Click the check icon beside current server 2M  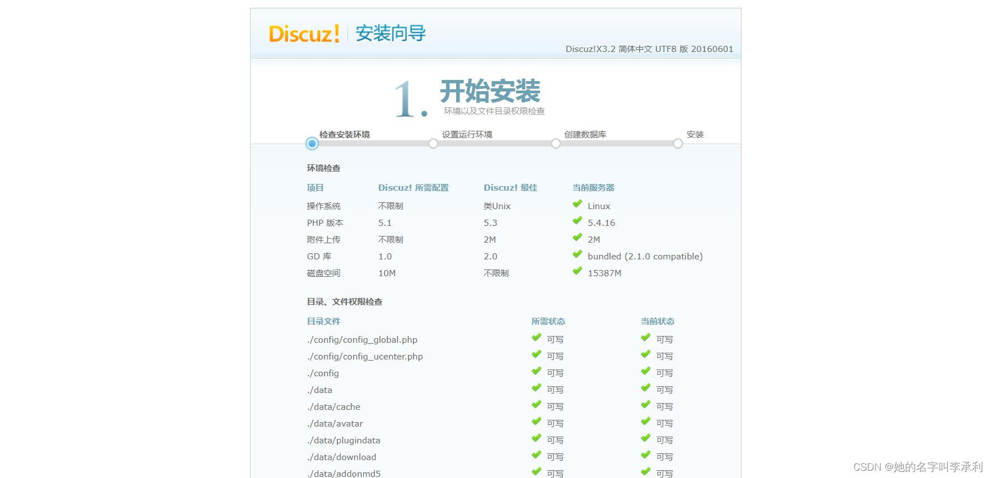[x=577, y=238]
